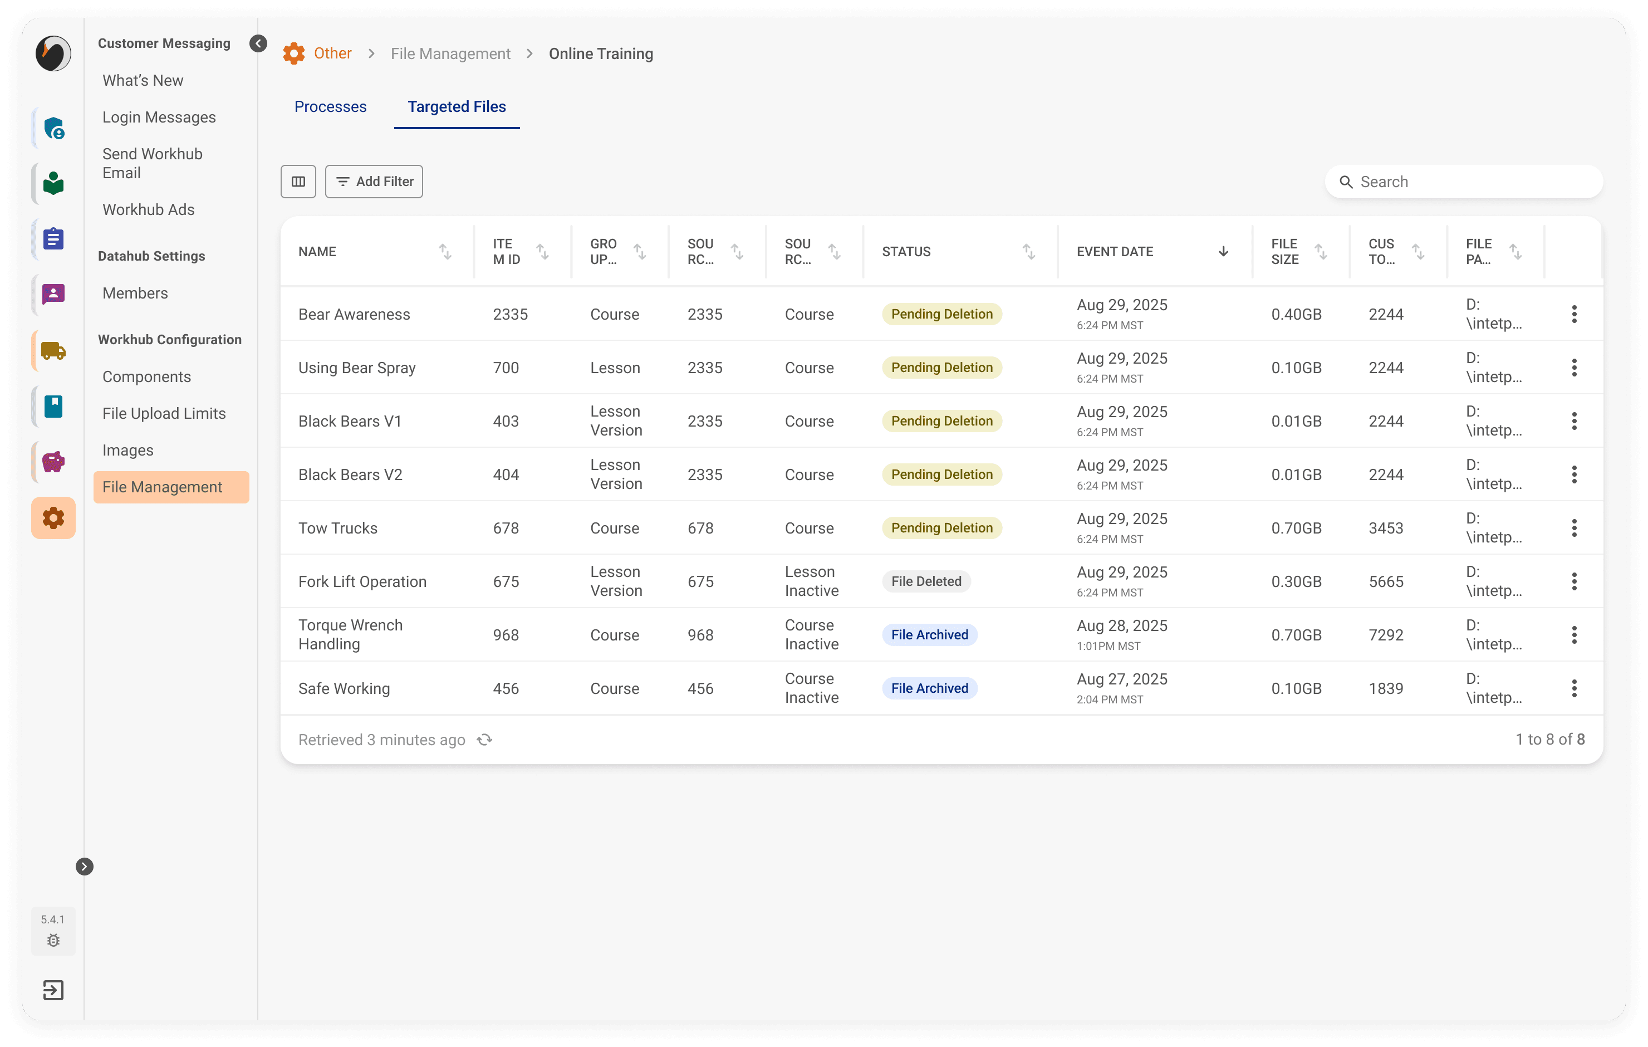This screenshot has height=1047, width=1648.
Task: Open the column chooser icon button
Action: tap(298, 182)
